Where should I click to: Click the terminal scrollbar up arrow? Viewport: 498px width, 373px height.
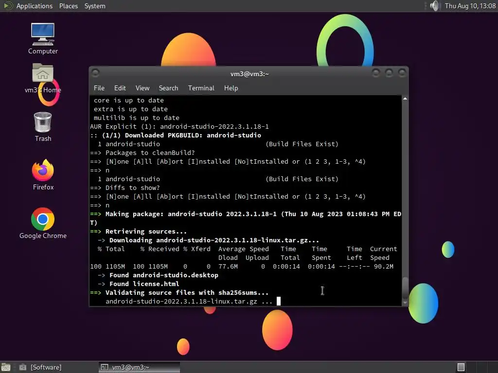click(405, 99)
